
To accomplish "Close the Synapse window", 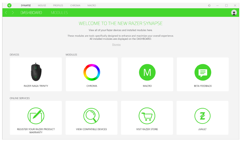I will click(x=235, y=6).
